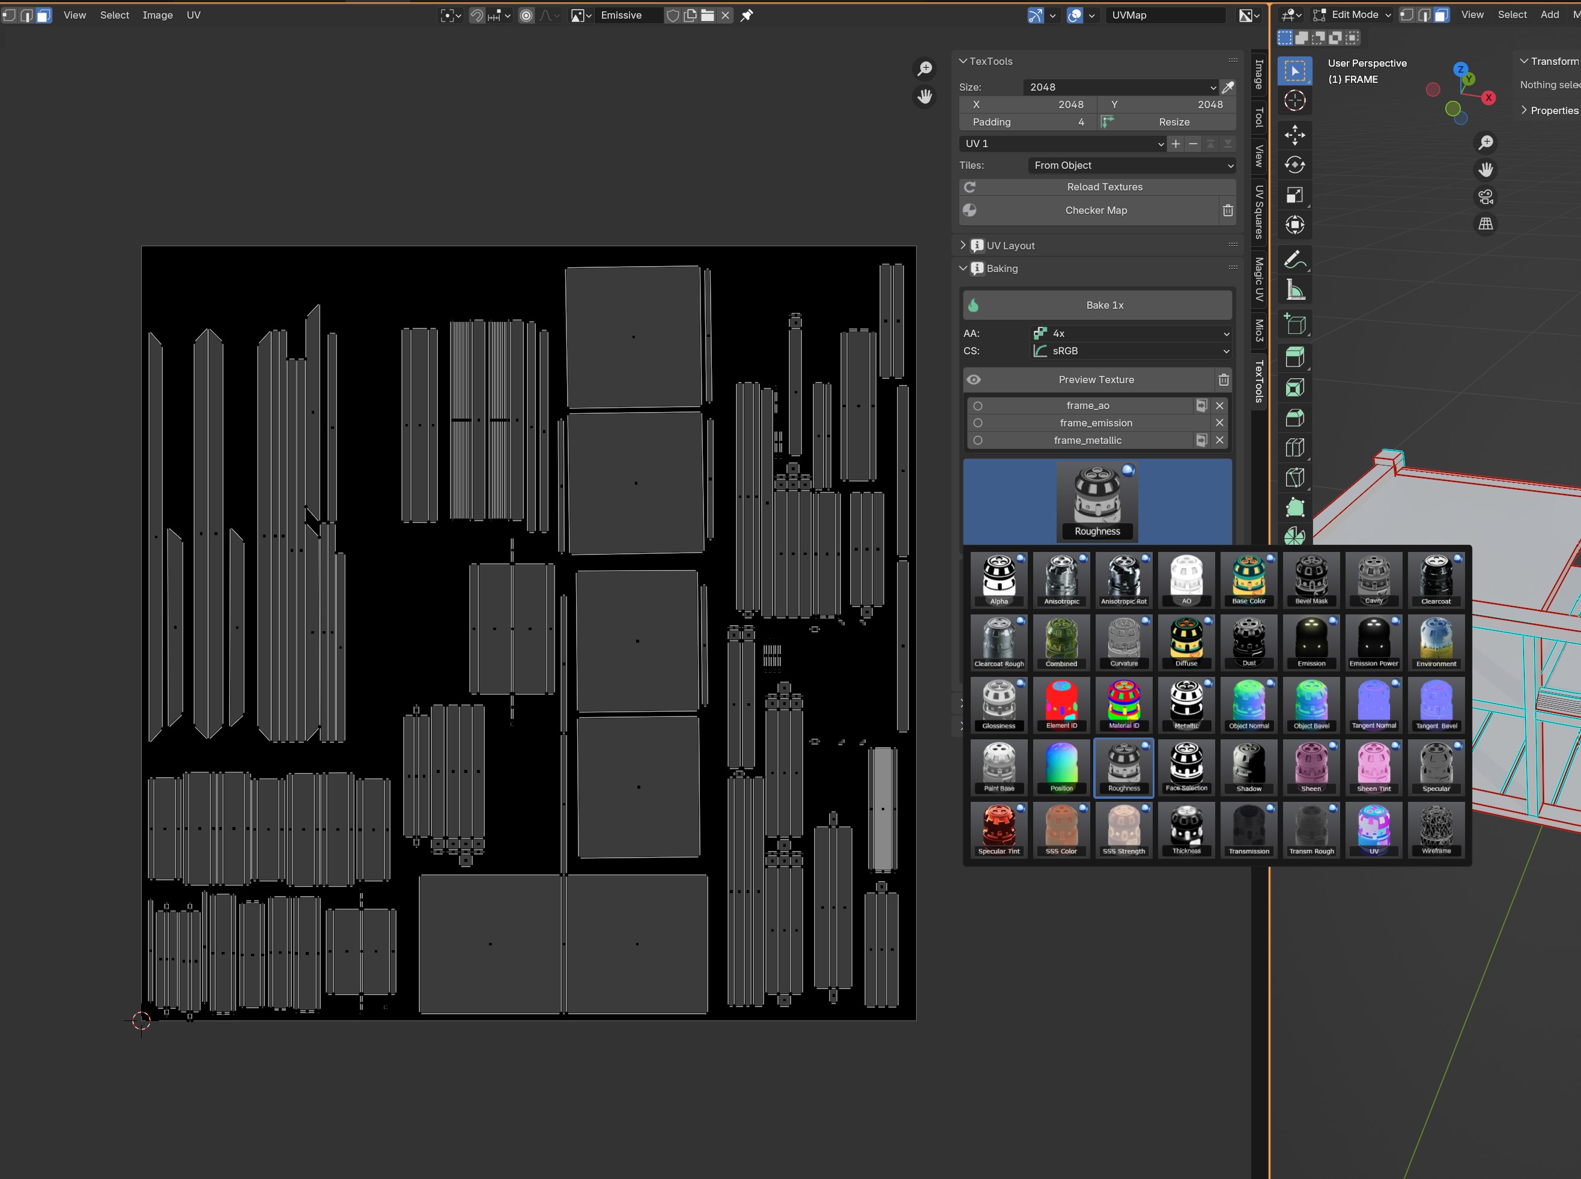Click the Resize button
Screen dimensions: 1581x1179
[1167, 122]
